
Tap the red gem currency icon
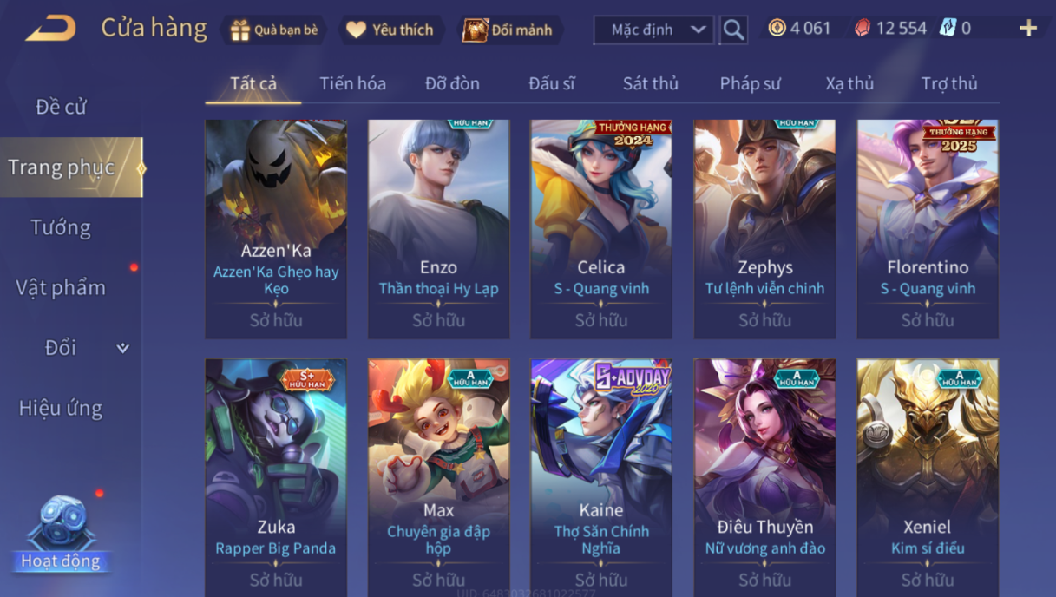(863, 29)
